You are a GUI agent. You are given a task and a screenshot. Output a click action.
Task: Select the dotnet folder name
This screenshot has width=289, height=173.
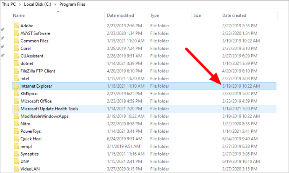click(x=27, y=63)
